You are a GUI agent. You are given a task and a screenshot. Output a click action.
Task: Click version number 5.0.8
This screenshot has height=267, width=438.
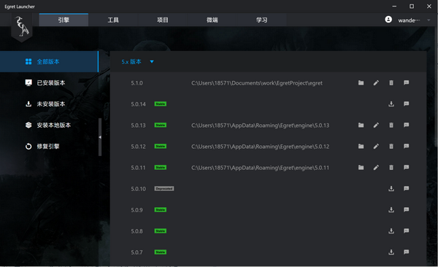point(137,231)
